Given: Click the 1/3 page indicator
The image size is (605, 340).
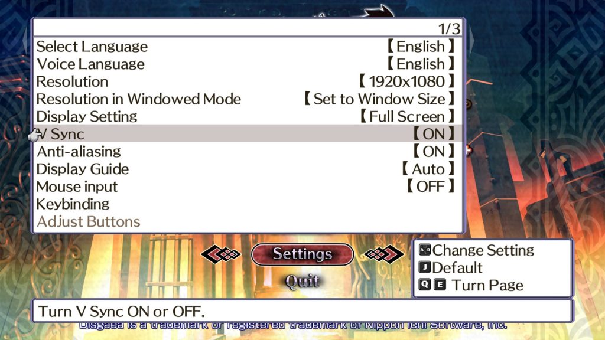Looking at the screenshot, I should 449,28.
